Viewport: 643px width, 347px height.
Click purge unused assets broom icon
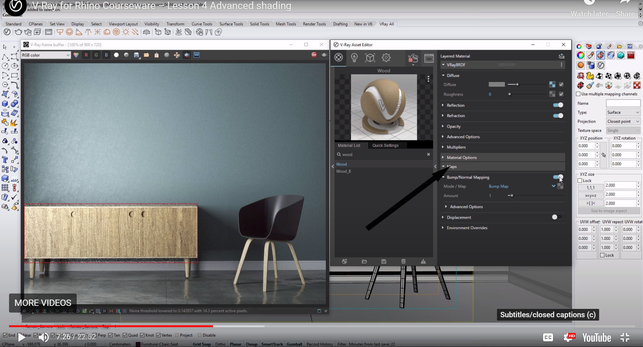coord(423,261)
